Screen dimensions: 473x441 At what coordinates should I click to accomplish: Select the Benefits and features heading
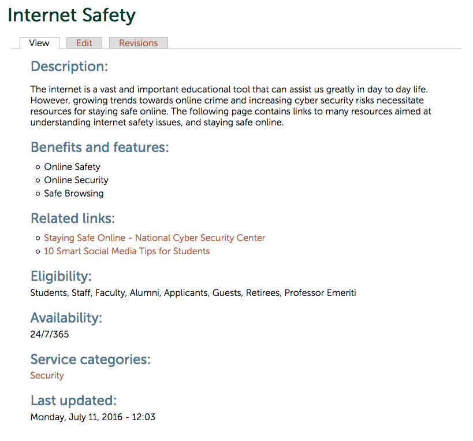(99, 147)
